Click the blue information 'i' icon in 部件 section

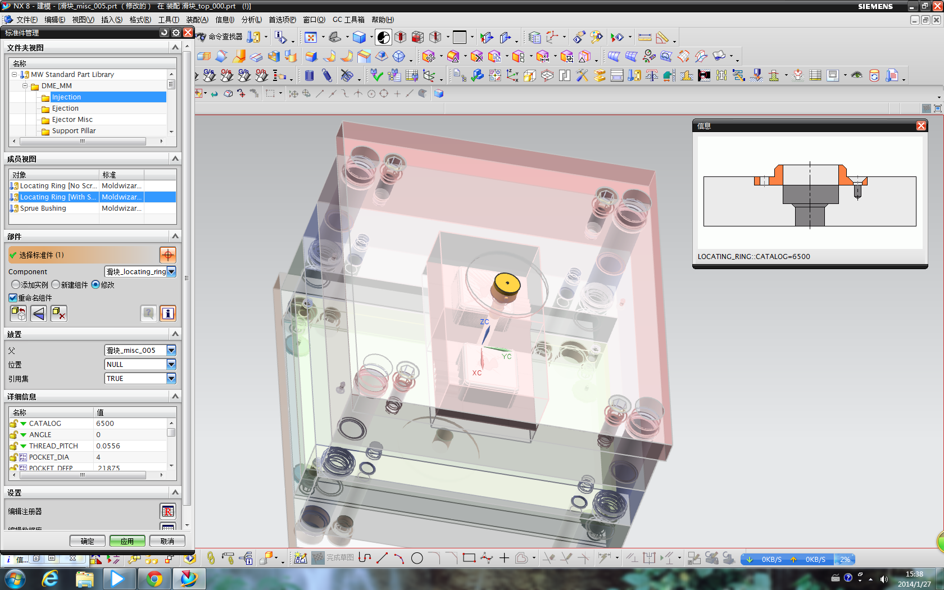[x=168, y=314]
